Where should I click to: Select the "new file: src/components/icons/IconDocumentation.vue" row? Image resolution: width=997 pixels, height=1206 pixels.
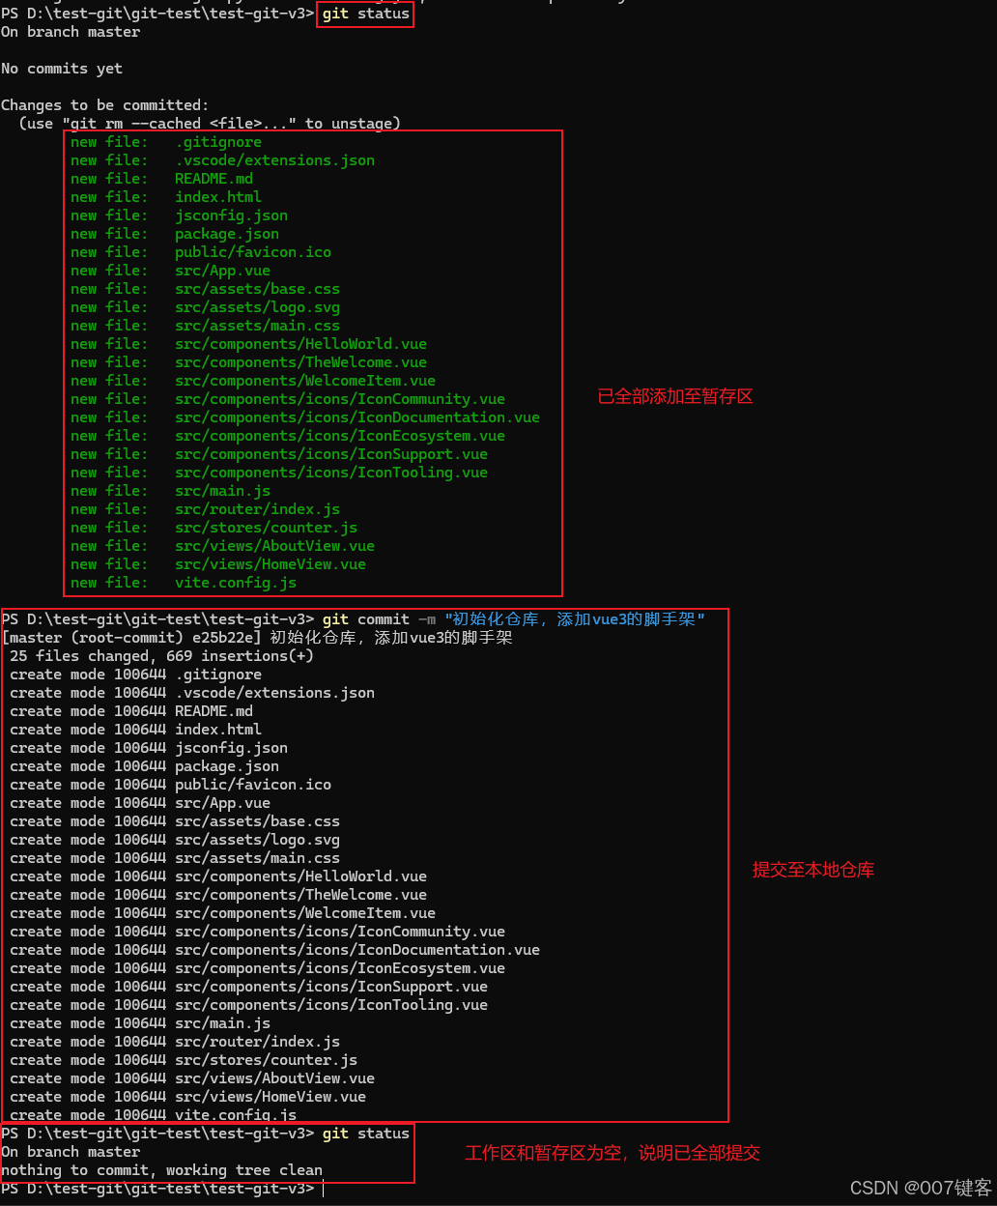pos(305,417)
